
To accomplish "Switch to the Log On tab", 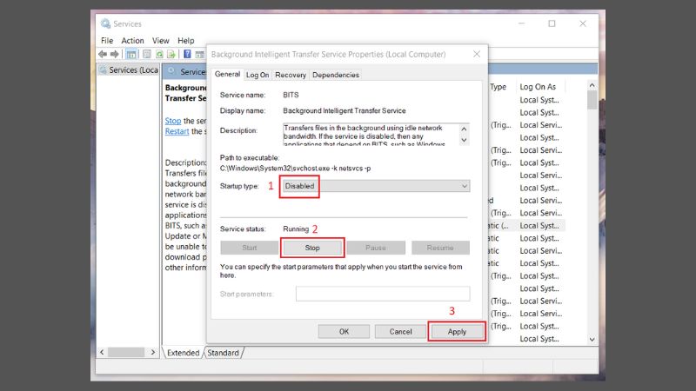I will pyautogui.click(x=258, y=75).
